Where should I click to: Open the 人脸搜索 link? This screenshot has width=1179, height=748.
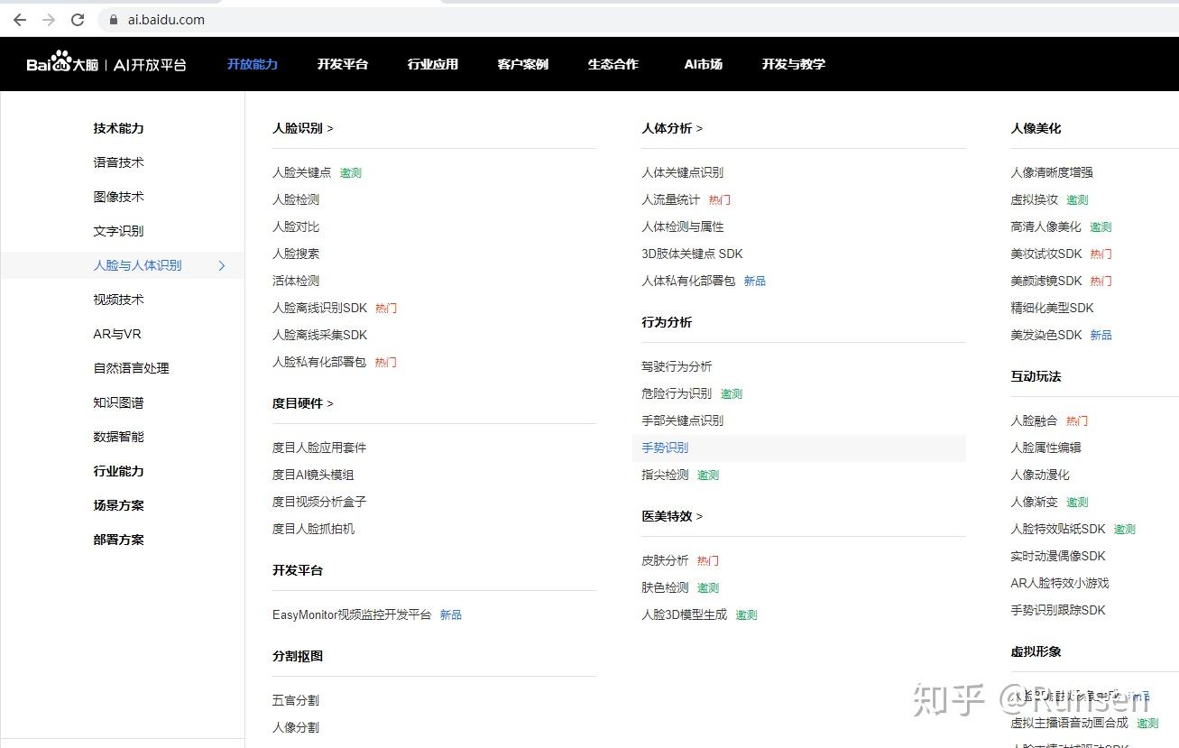[296, 254]
